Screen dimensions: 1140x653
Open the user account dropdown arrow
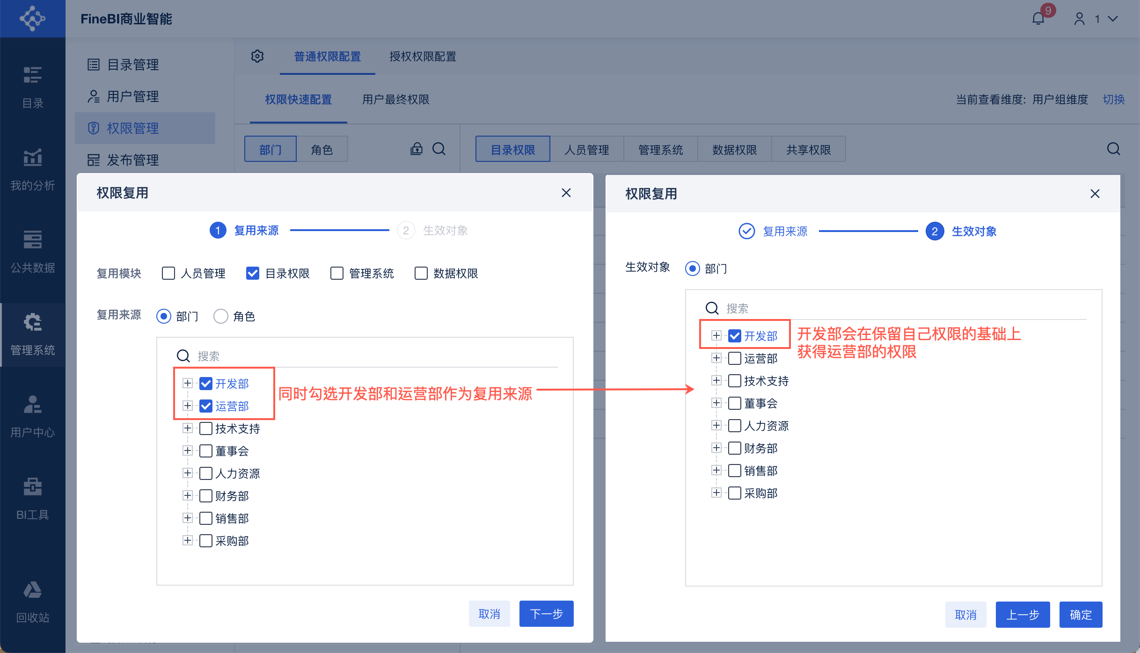[1113, 19]
